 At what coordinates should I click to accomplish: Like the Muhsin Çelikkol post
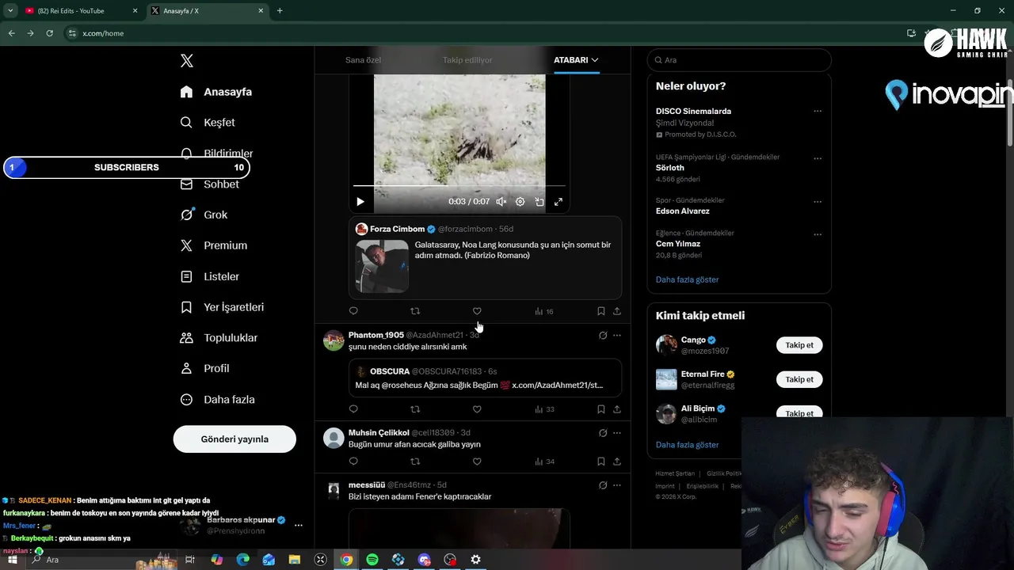tap(477, 462)
